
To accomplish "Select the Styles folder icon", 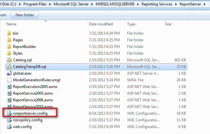I will [x=9, y=53].
